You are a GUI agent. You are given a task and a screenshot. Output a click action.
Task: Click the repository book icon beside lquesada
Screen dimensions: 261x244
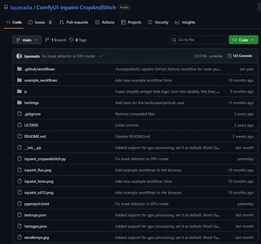(6, 7)
